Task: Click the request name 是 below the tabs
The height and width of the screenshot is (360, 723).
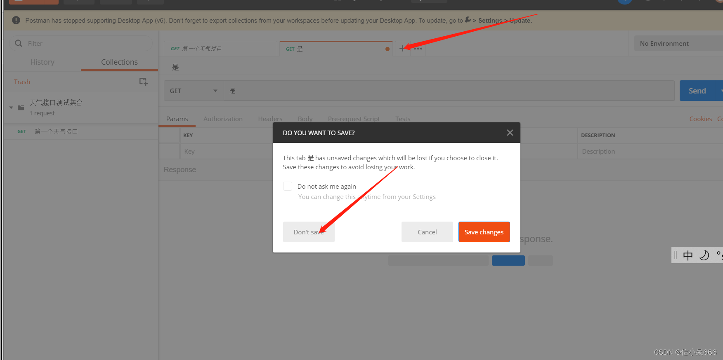Action: (175, 67)
